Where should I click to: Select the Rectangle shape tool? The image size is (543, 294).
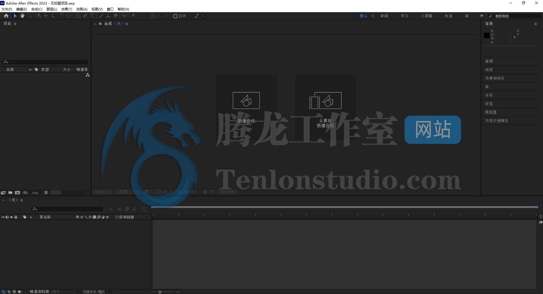point(78,16)
